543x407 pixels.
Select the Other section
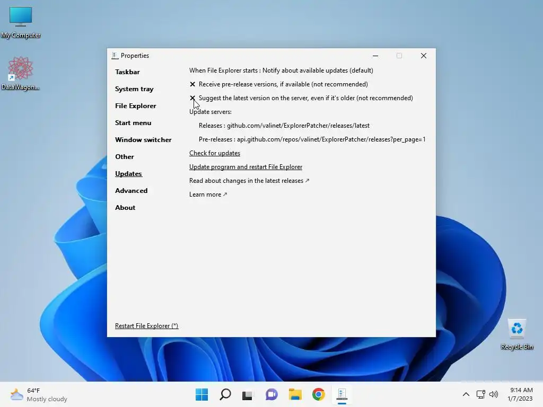click(x=124, y=157)
